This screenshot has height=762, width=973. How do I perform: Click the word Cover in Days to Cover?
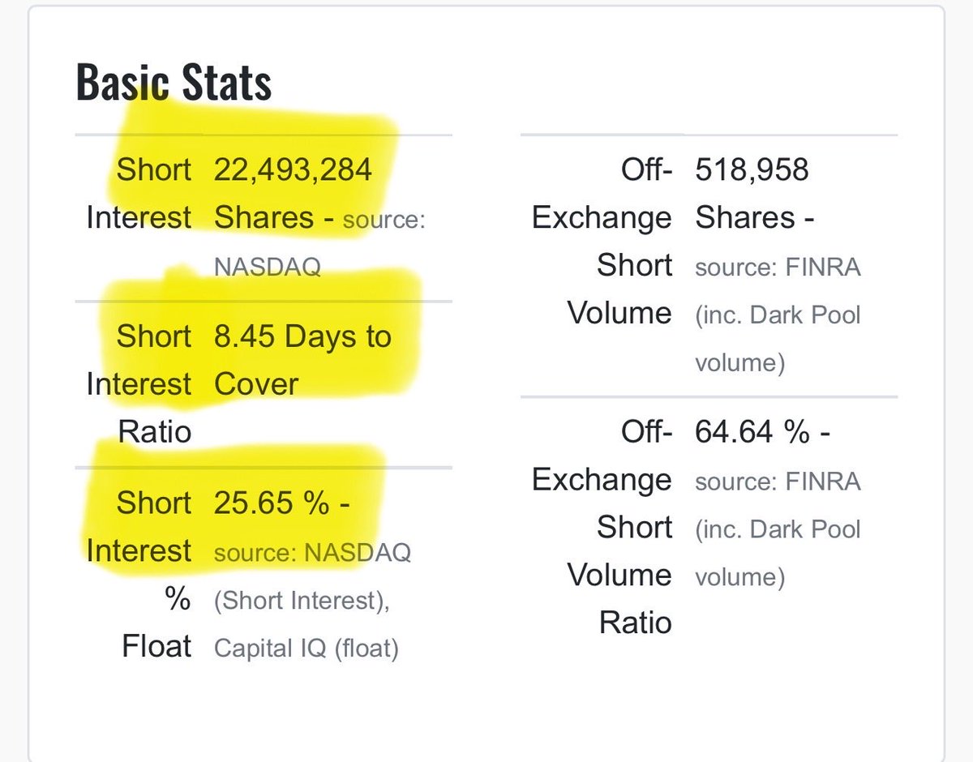point(256,383)
